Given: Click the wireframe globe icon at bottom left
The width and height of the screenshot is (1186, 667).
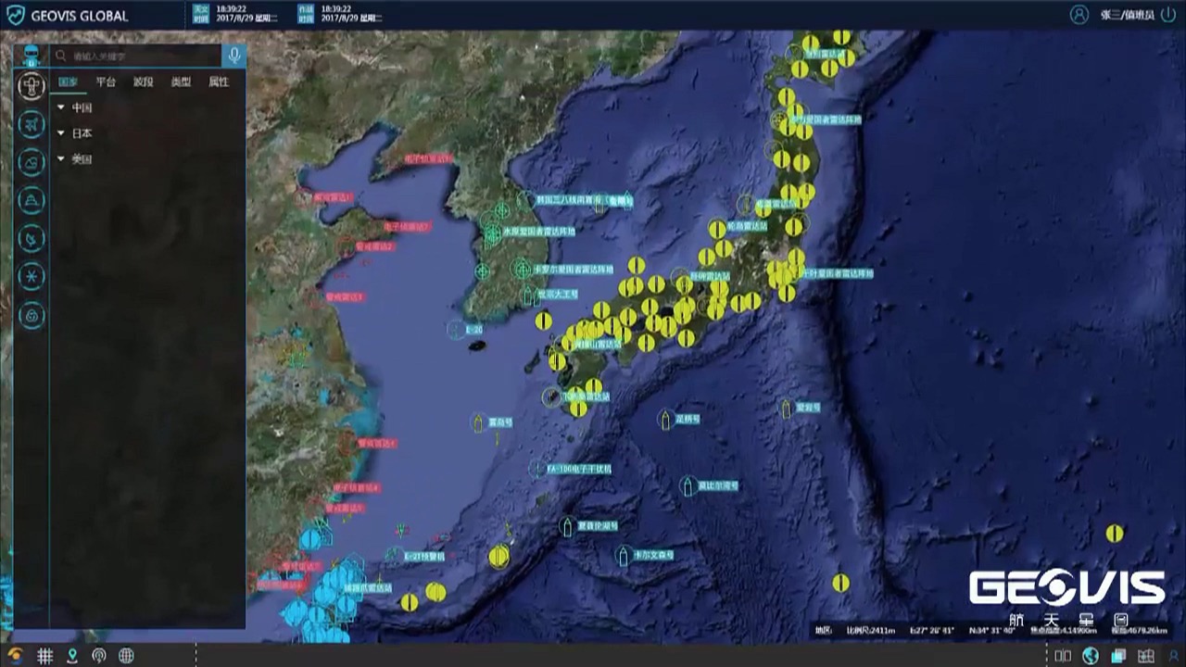Looking at the screenshot, I should (126, 656).
